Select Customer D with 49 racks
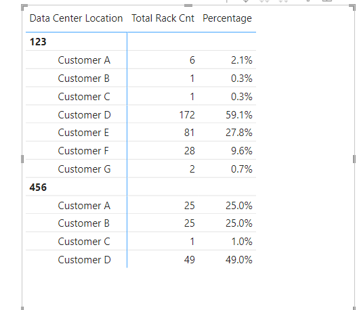Screen dimensions: 357x310 (x=84, y=260)
